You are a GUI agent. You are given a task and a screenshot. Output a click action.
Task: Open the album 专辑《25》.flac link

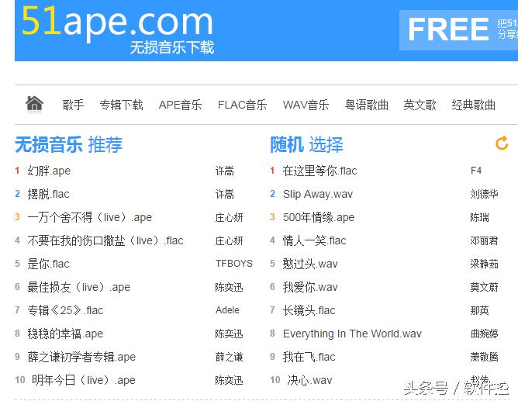coord(65,310)
